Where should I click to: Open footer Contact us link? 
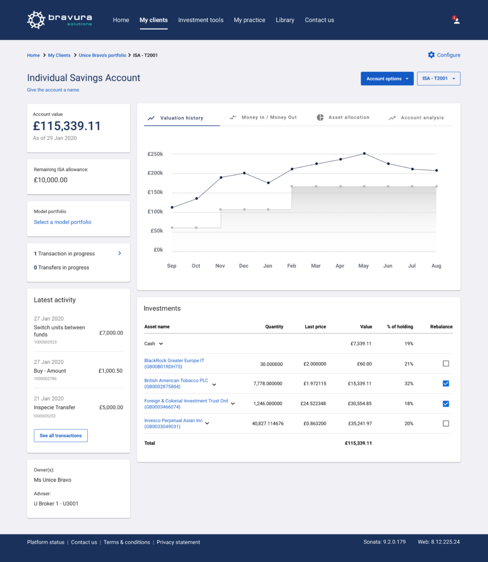coord(84,542)
